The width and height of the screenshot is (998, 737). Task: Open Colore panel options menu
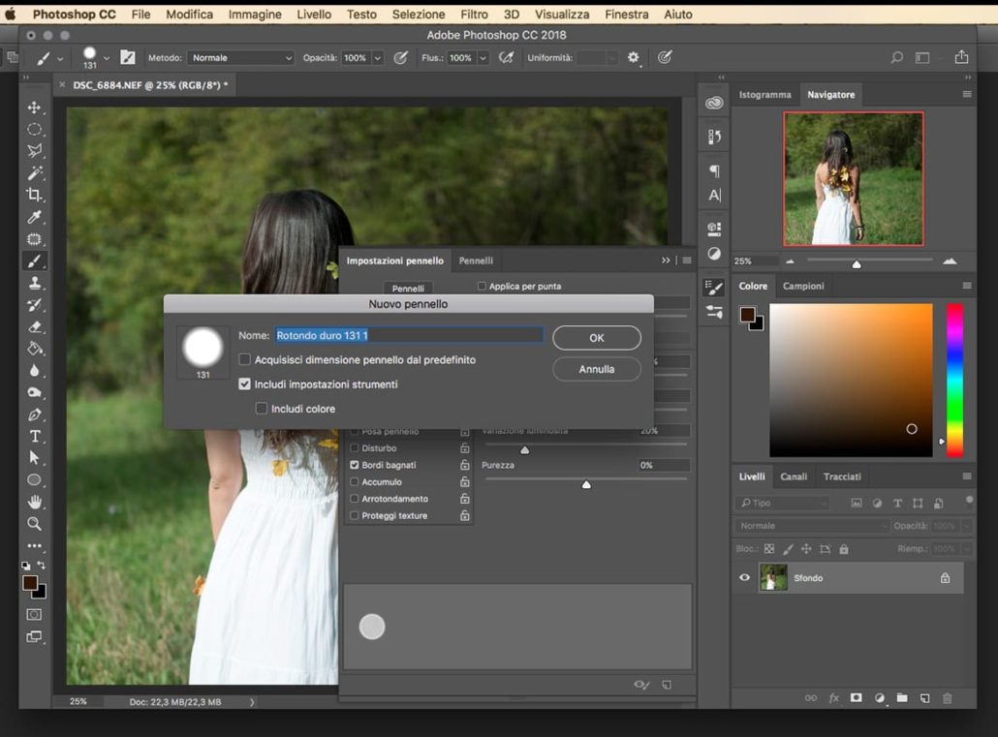coord(967,286)
